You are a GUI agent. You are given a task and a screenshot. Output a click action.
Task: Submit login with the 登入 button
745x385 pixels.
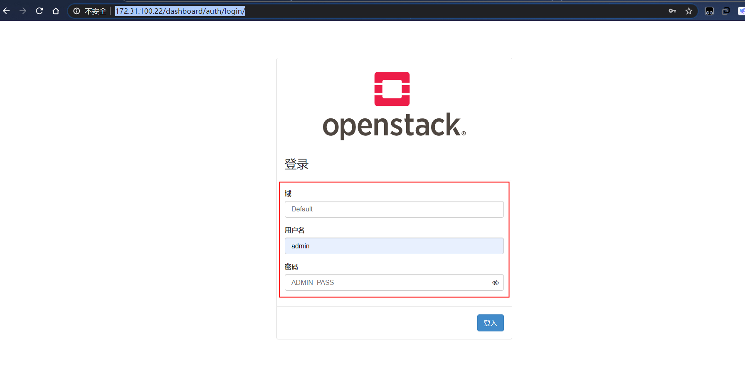click(491, 323)
